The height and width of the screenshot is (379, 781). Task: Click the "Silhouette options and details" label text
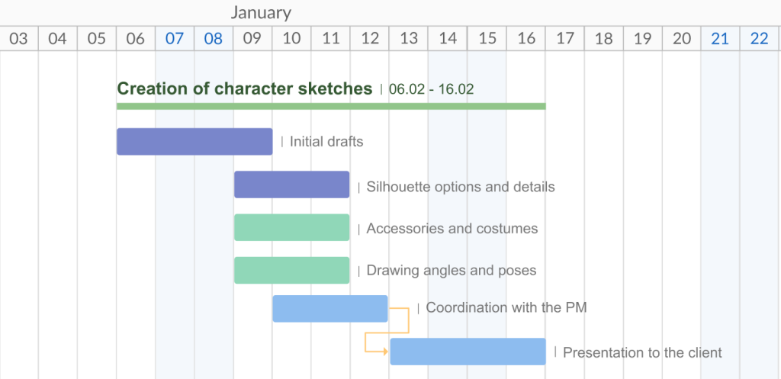tap(461, 187)
